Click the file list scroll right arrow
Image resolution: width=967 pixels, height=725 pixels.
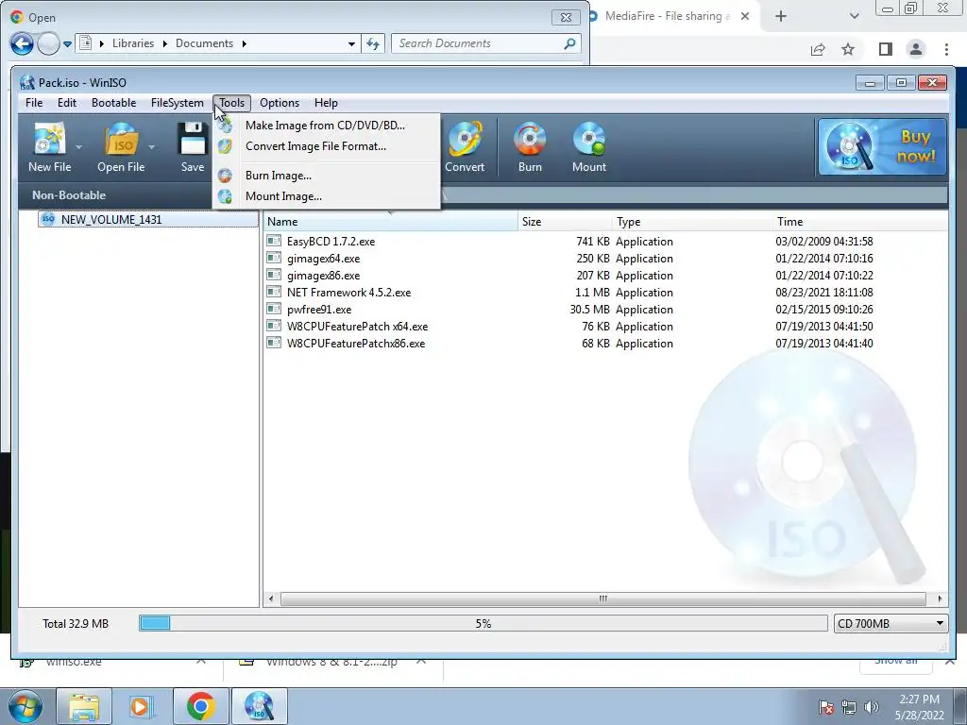coord(940,599)
